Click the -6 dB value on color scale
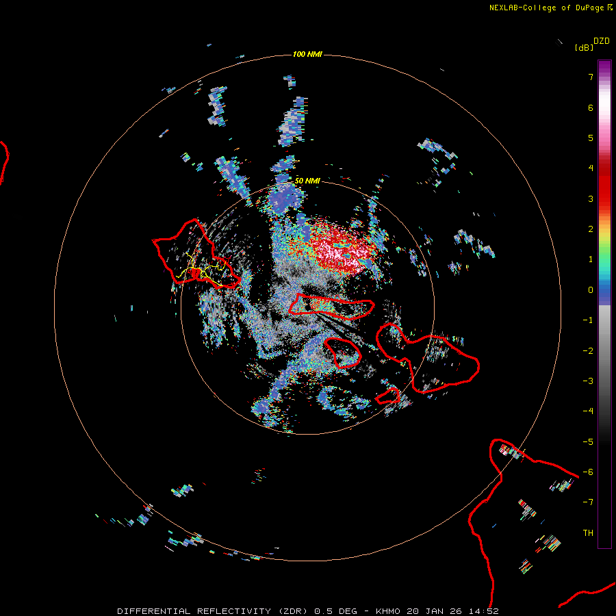 (x=588, y=472)
